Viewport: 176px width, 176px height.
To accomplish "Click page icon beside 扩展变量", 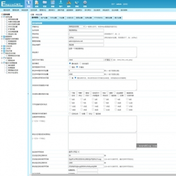I will point(7,29).
